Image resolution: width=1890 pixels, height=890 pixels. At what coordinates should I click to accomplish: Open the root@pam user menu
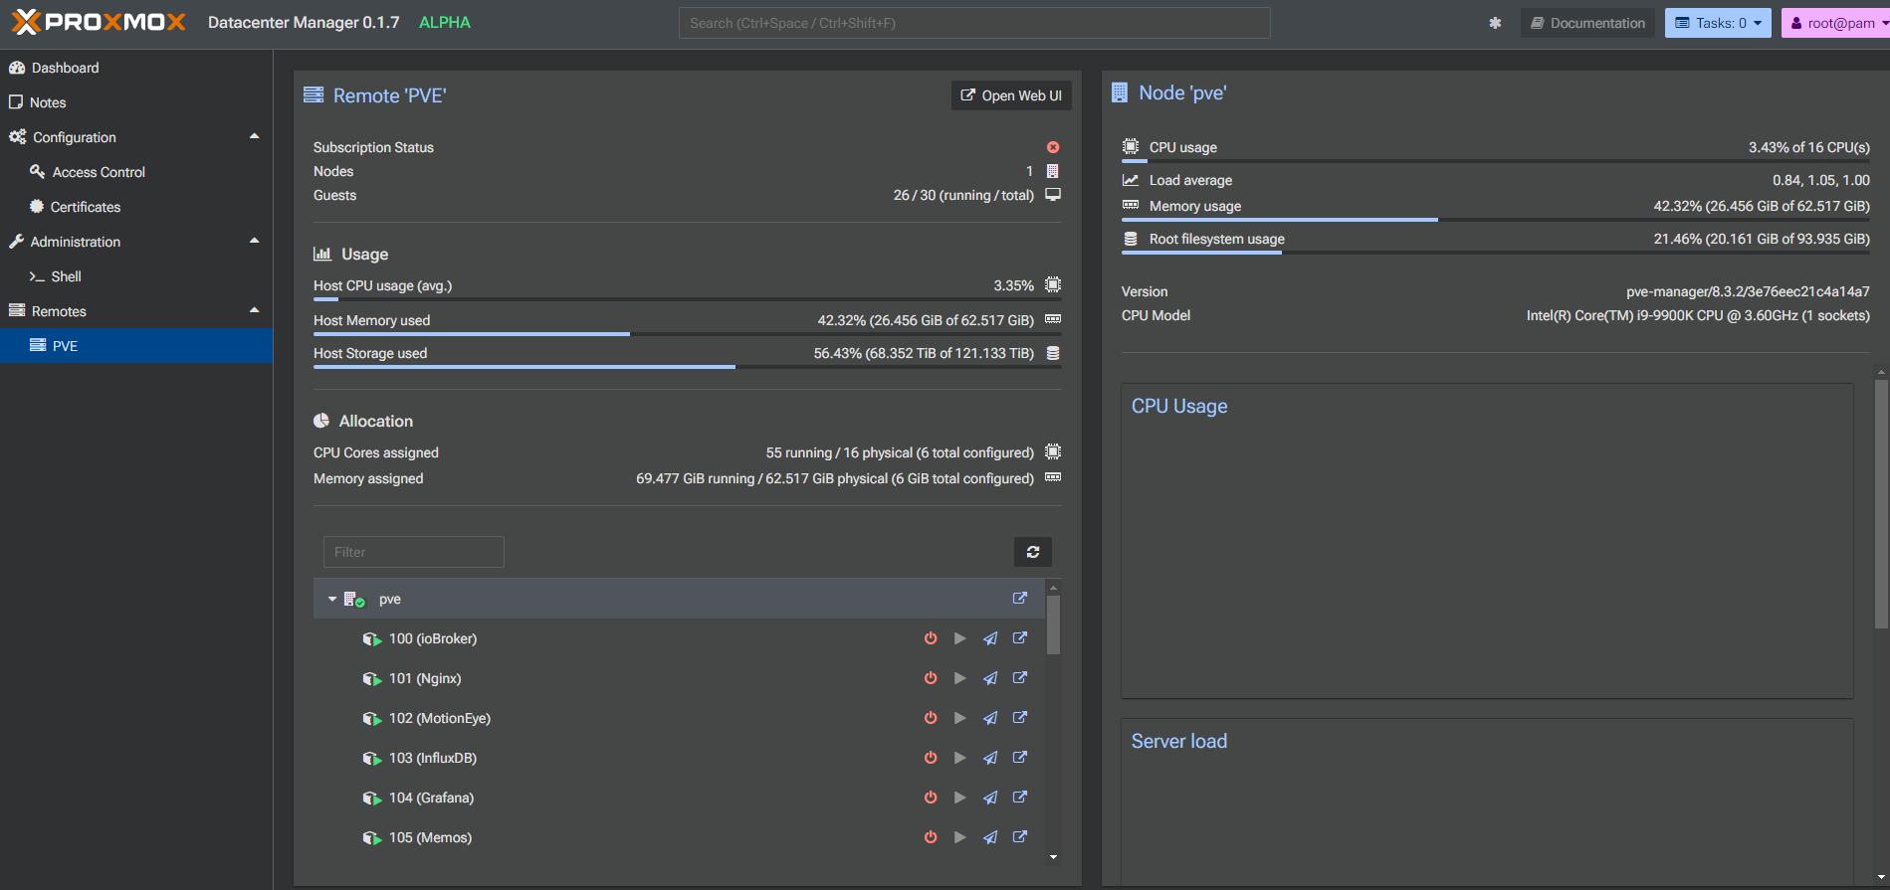(x=1835, y=23)
